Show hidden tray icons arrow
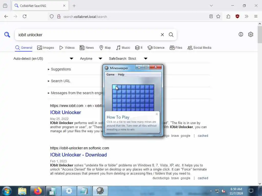Screen dimensions: 262x196 [211, 191]
